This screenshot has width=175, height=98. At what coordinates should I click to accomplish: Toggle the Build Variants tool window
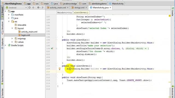2,77
